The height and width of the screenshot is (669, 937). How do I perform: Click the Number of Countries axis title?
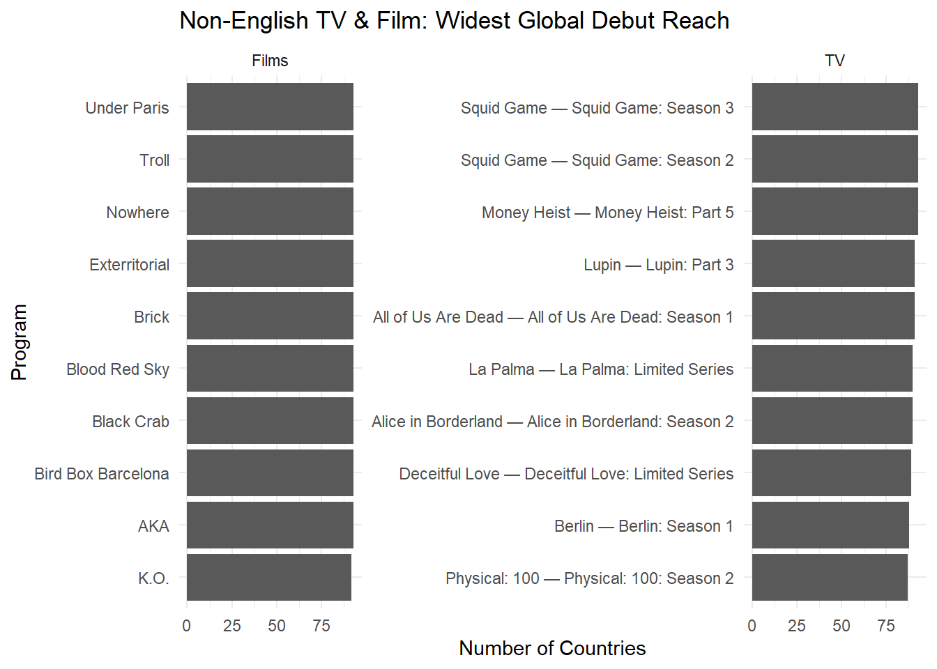click(x=552, y=648)
